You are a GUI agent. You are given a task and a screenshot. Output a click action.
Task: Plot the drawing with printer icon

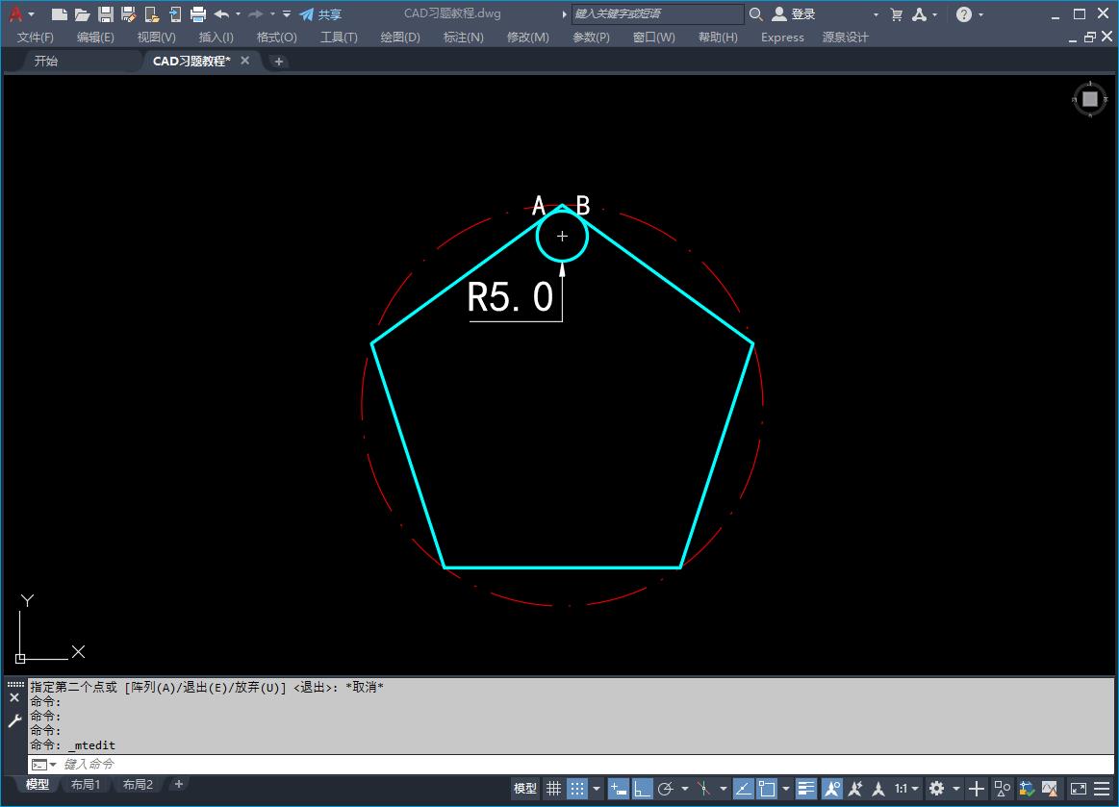click(198, 13)
